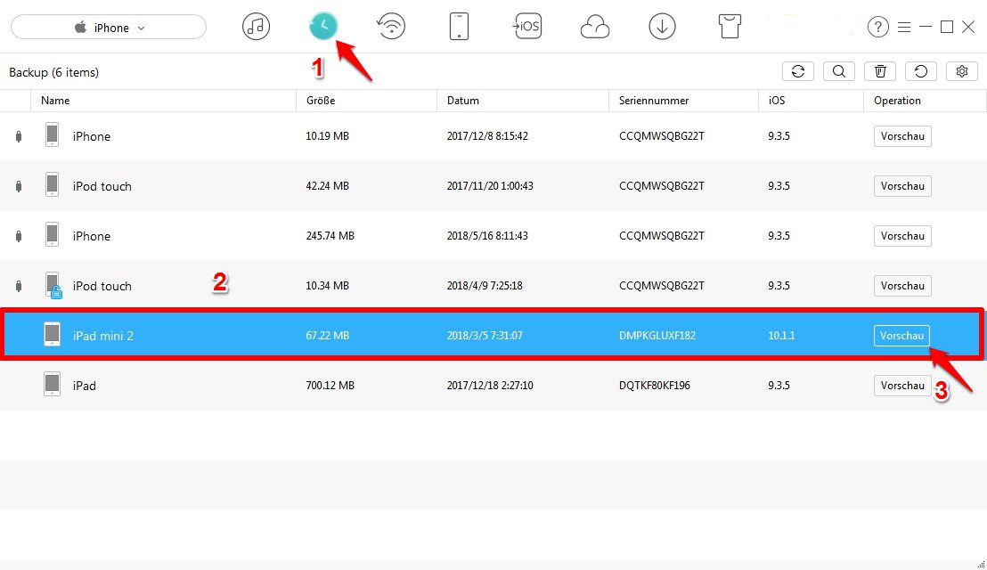This screenshot has width=987, height=570.
Task: Maximize the application window
Action: [947, 27]
